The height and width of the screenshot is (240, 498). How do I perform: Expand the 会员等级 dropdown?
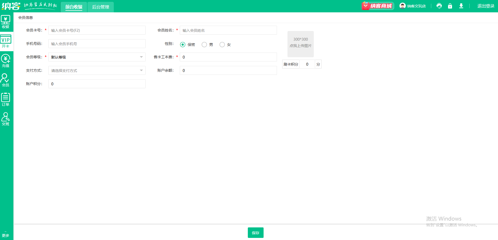coord(97,57)
